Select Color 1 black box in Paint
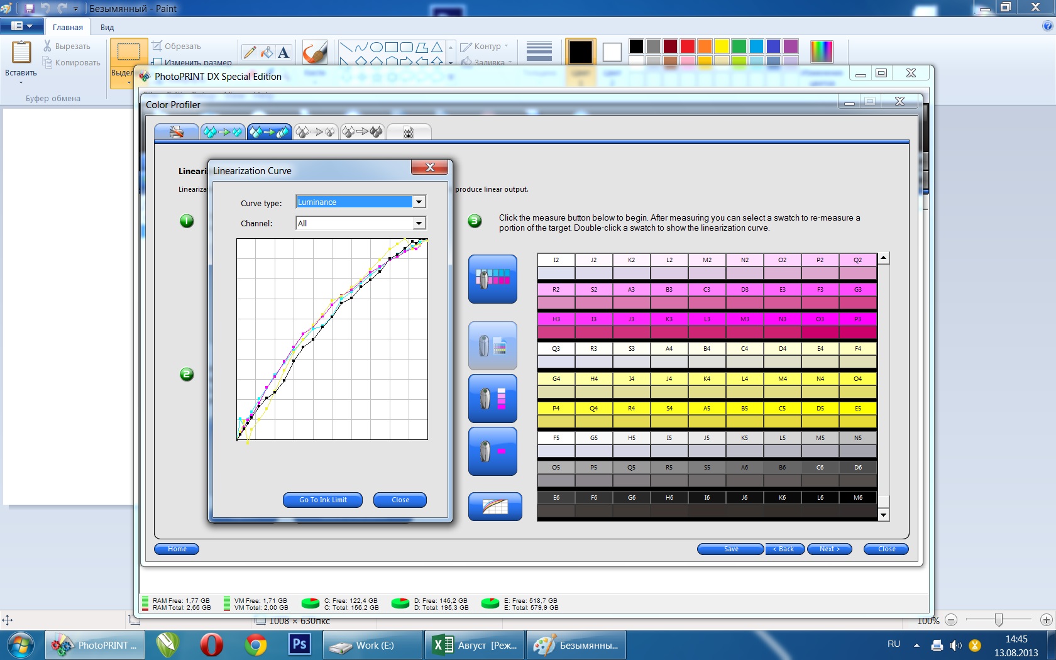 tap(580, 52)
